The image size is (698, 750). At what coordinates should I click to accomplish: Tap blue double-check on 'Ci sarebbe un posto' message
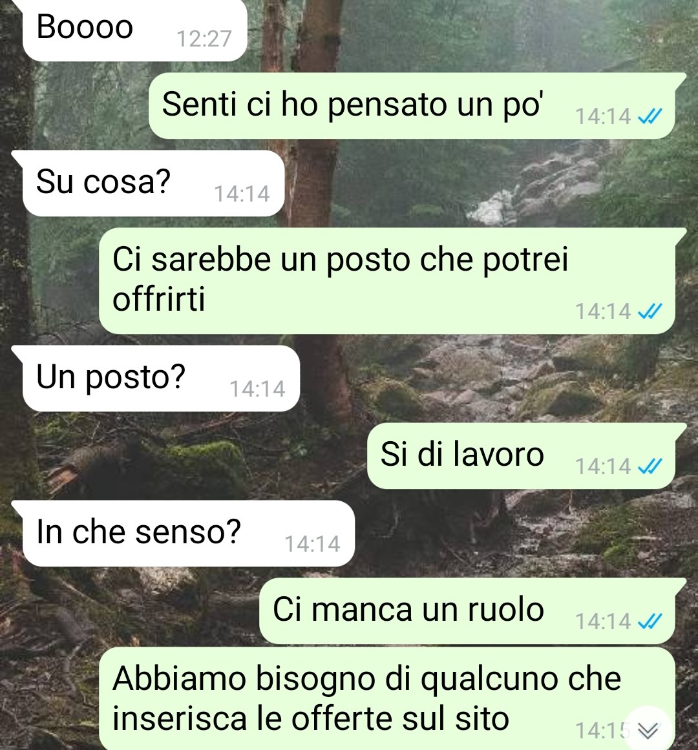pyautogui.click(x=651, y=311)
